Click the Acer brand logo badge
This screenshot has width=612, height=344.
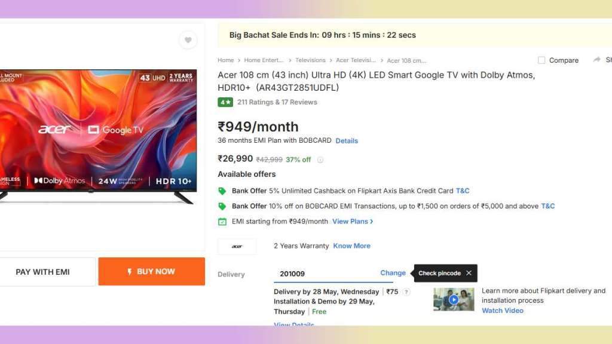(x=237, y=246)
